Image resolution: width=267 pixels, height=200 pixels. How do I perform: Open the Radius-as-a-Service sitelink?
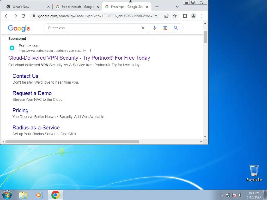(36, 128)
